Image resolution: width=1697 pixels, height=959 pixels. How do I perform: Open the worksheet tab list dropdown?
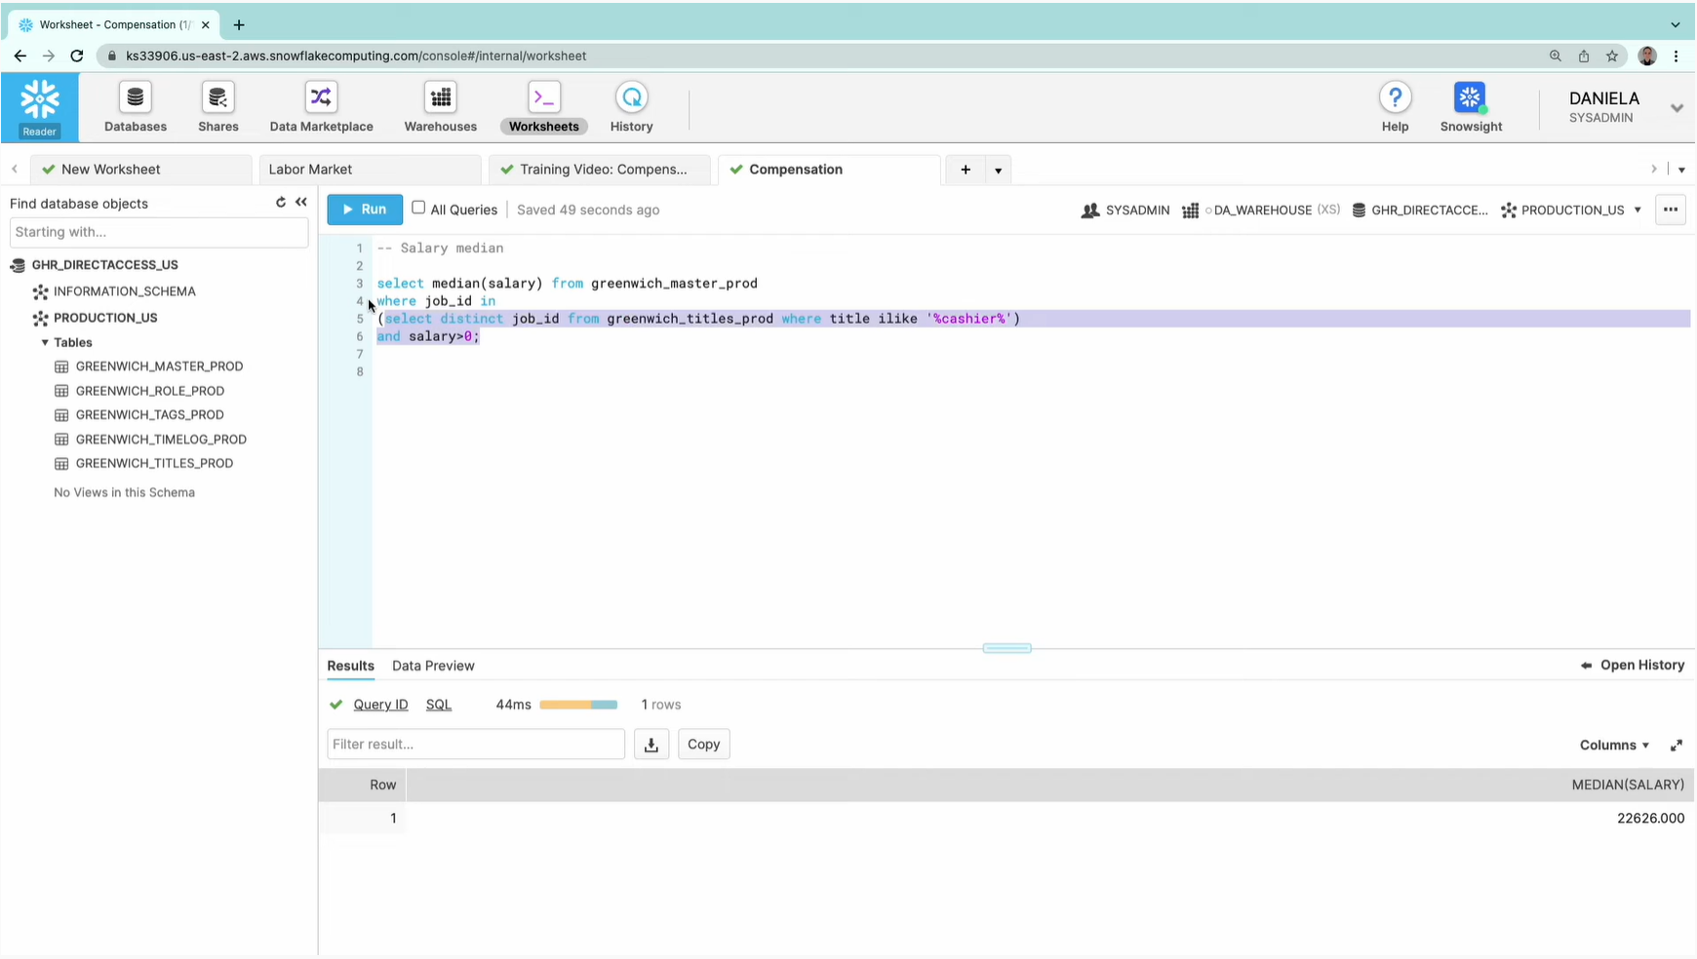(1681, 170)
